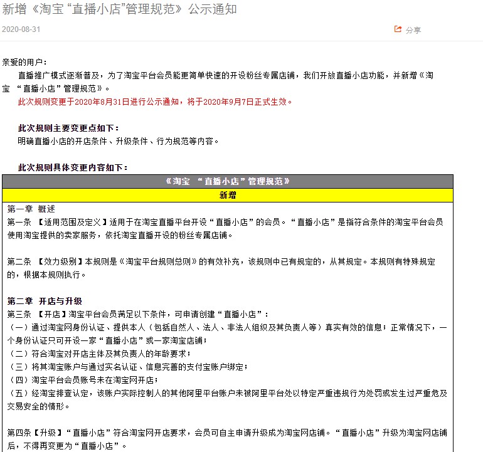Click the 分享 share link
The height and width of the screenshot is (452, 483).
click(413, 30)
